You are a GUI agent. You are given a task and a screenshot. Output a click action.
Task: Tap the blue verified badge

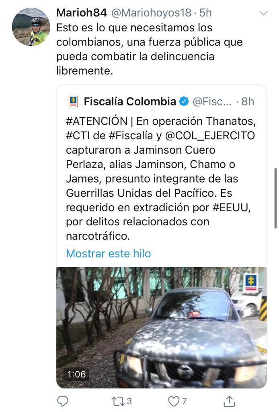tap(184, 101)
